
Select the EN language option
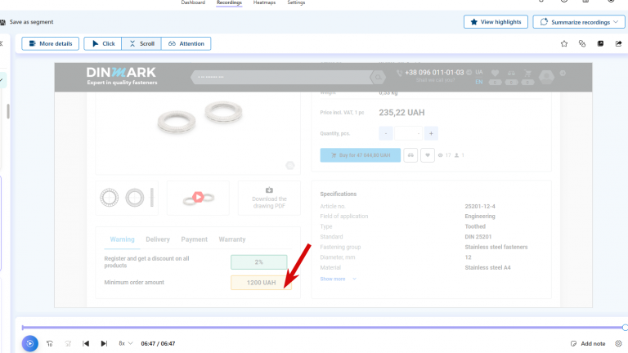479,82
